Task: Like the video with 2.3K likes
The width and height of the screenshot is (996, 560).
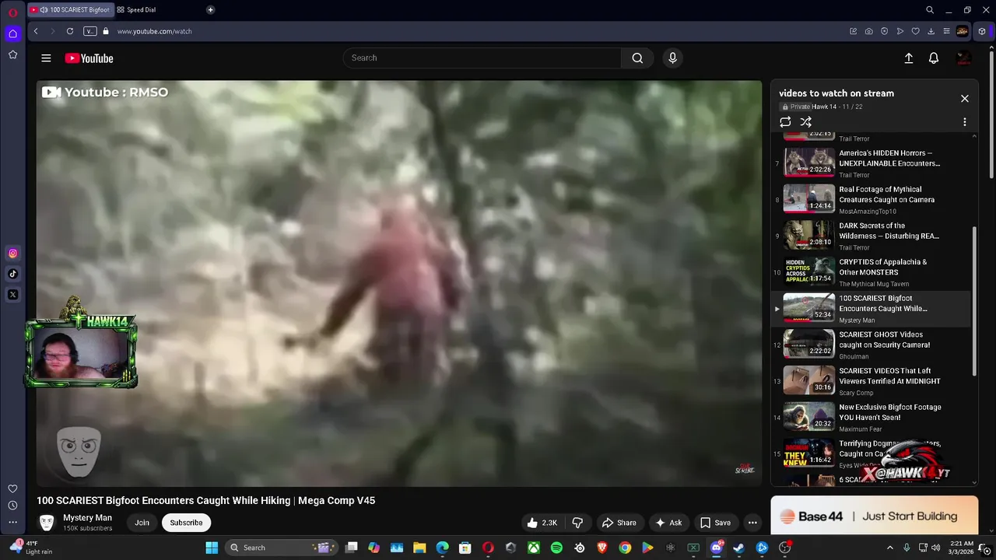Action: (542, 523)
